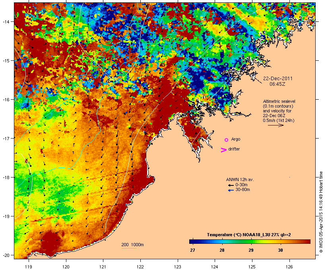The height and width of the screenshot is (270, 326).
Task: Click the black 0-30m ANMN arrow symbol
Action: (x=231, y=185)
